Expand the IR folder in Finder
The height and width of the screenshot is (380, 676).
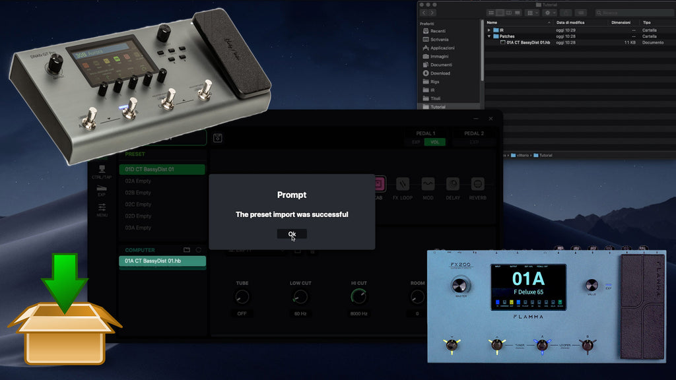click(489, 30)
